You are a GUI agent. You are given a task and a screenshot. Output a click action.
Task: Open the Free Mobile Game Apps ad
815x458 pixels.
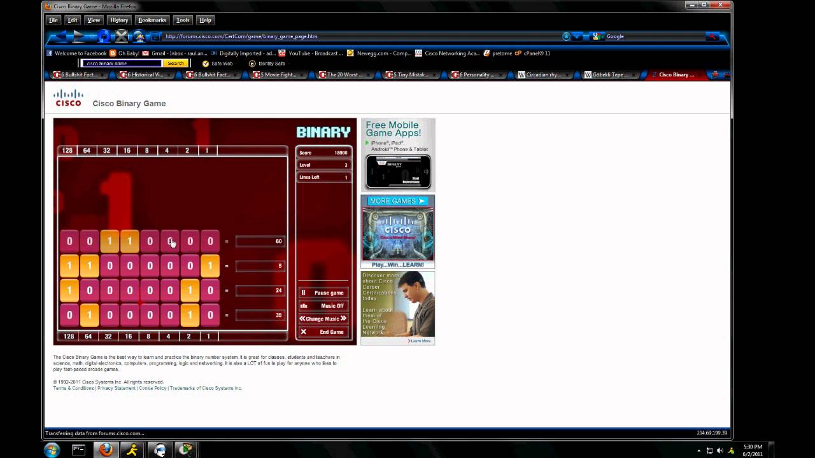398,155
